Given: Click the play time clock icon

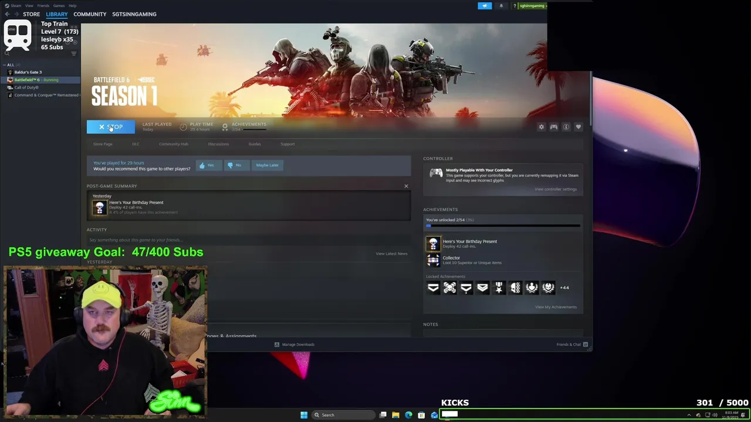Looking at the screenshot, I should 183,127.
